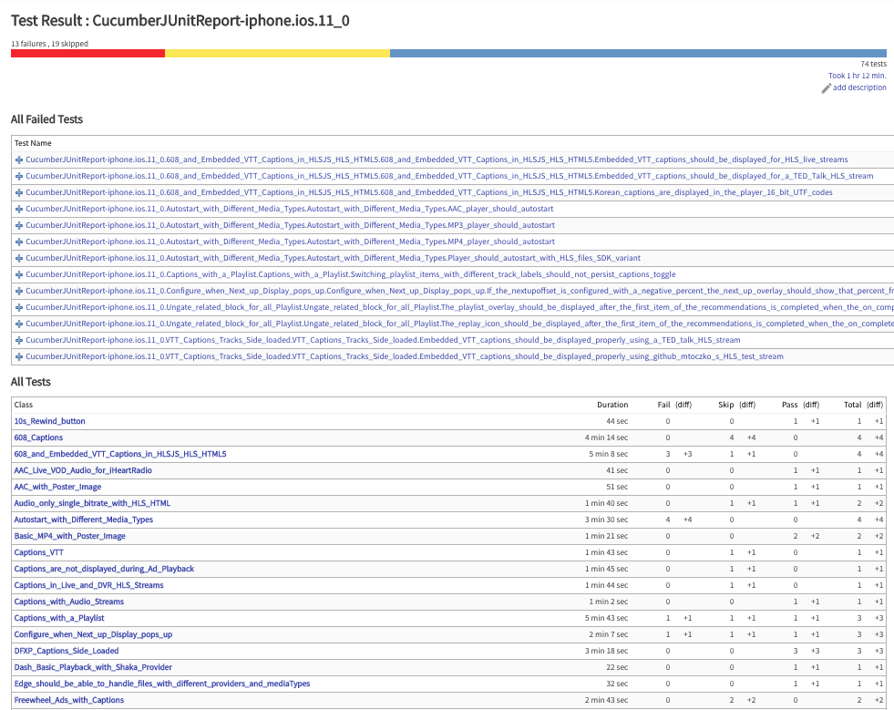
Task: Expand AAC player should autostart failure
Action: [x=19, y=210]
